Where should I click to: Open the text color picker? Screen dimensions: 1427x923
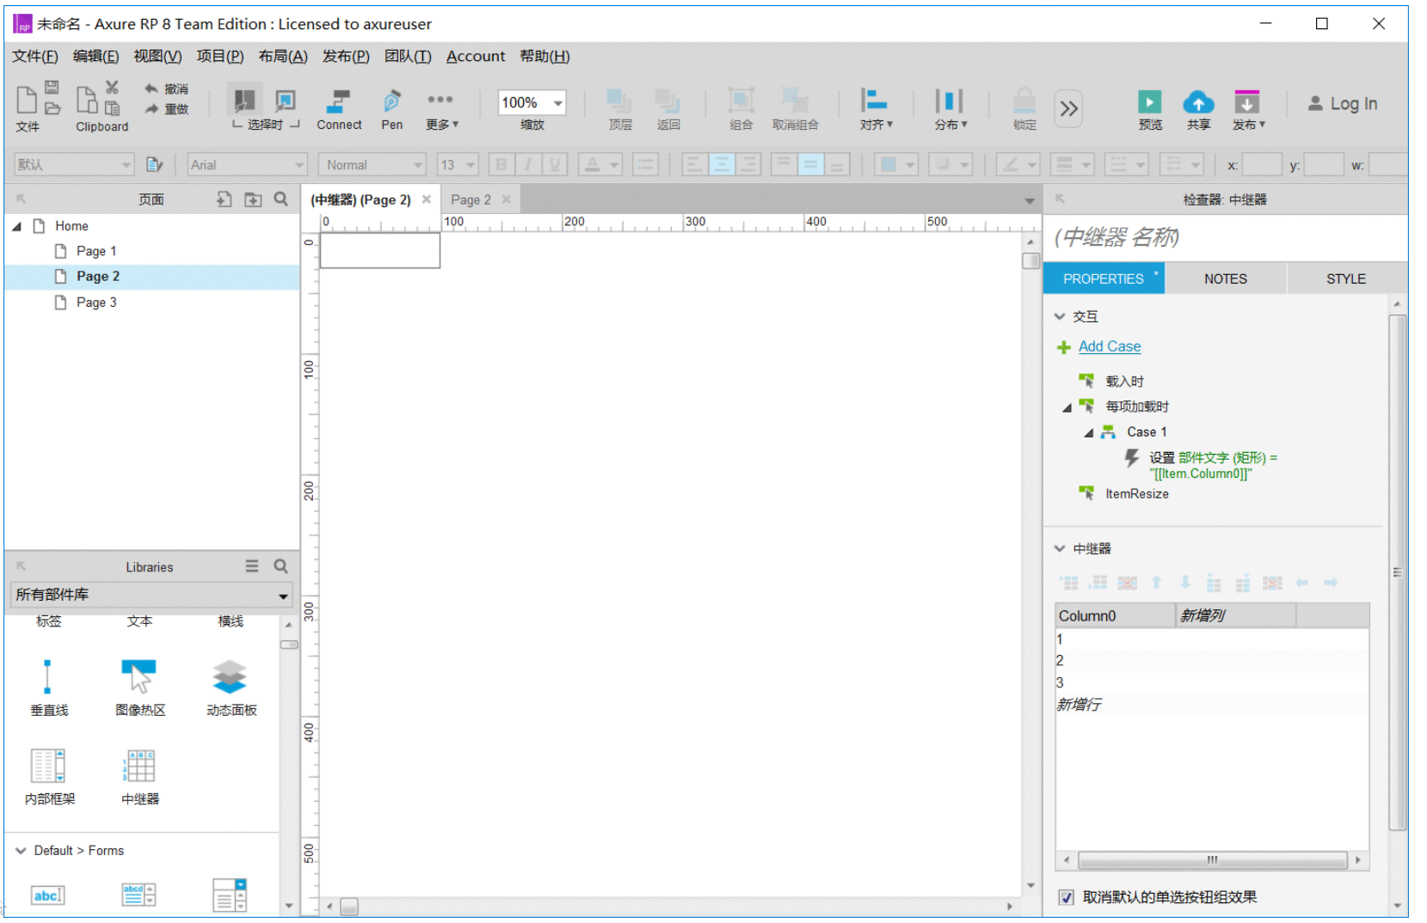600,164
